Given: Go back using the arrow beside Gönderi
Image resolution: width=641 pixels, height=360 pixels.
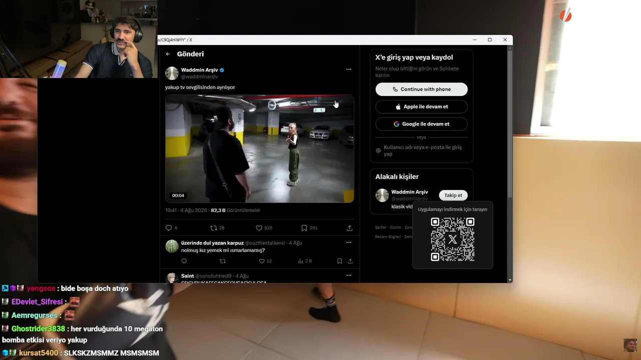Looking at the screenshot, I should click(x=168, y=54).
